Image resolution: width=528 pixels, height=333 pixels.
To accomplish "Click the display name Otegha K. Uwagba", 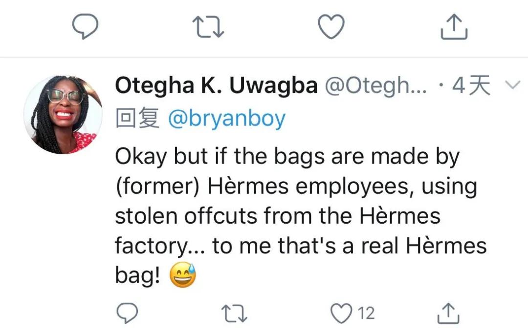I will click(216, 86).
